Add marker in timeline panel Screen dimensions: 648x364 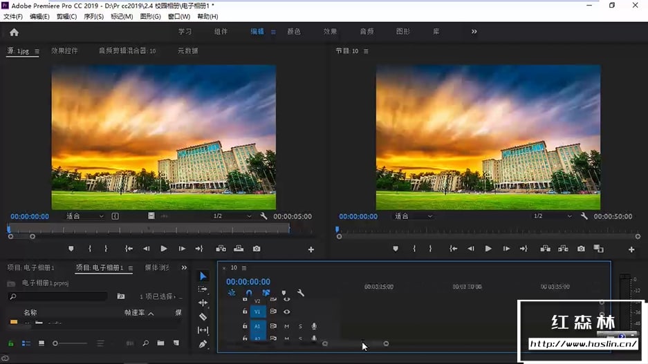(x=284, y=293)
